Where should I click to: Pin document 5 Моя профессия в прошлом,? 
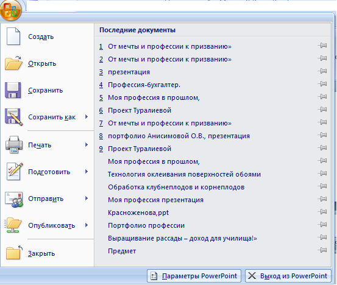(x=322, y=97)
